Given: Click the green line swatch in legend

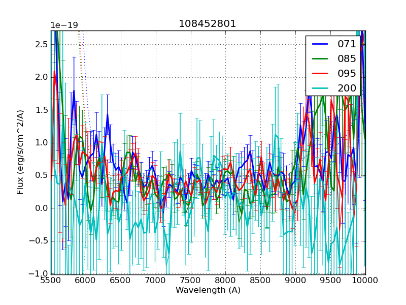Looking at the screenshot, I should pyautogui.click(x=320, y=59).
